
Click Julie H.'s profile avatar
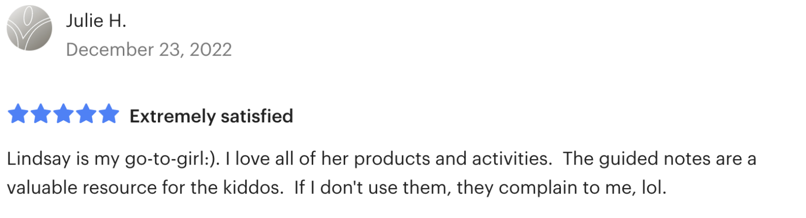pyautogui.click(x=29, y=28)
